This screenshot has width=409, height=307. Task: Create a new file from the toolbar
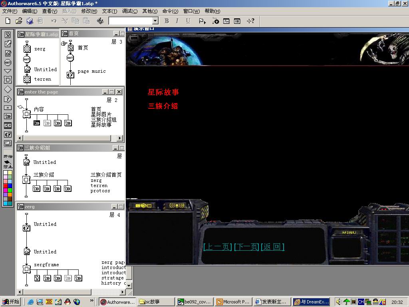tap(8, 21)
